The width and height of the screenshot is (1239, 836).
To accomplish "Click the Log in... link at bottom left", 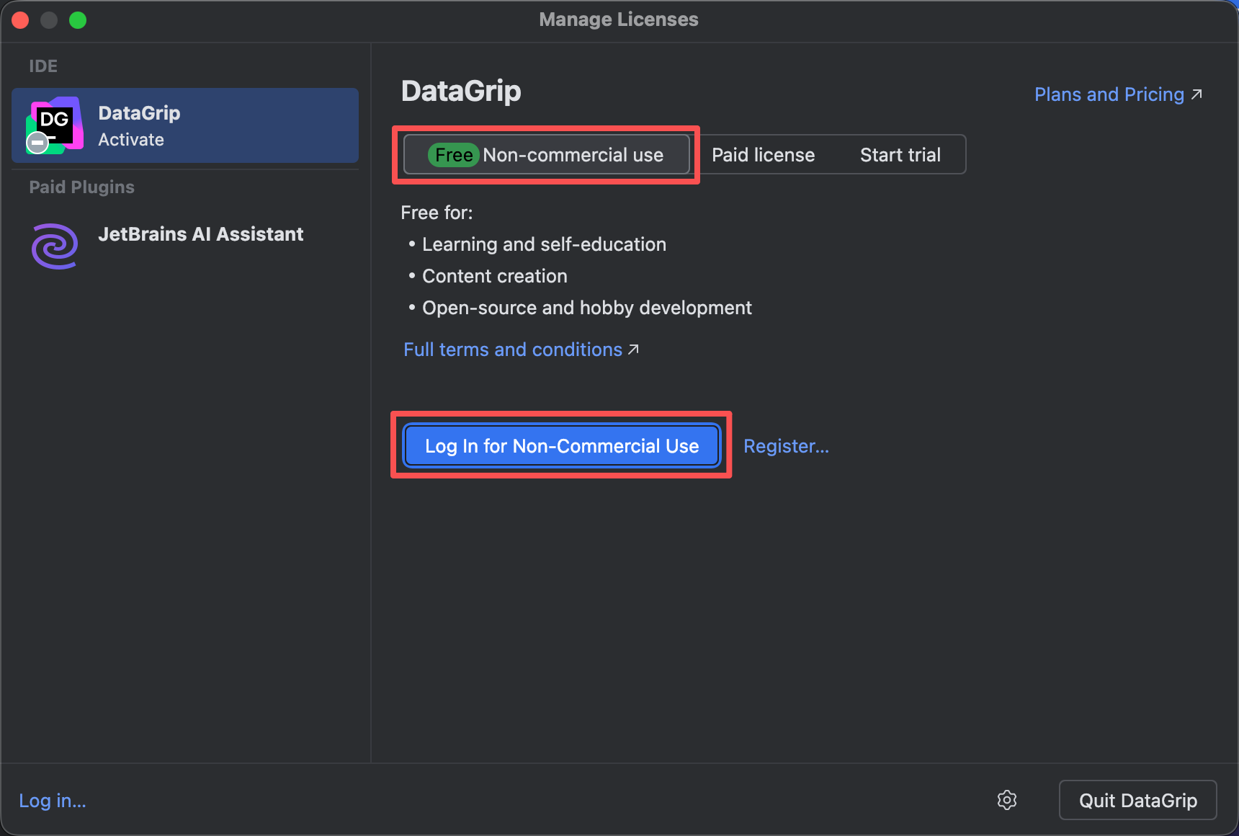I will (x=53, y=801).
